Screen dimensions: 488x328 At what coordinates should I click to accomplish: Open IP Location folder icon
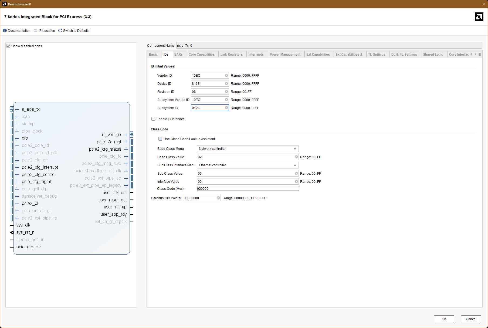pyautogui.click(x=36, y=31)
